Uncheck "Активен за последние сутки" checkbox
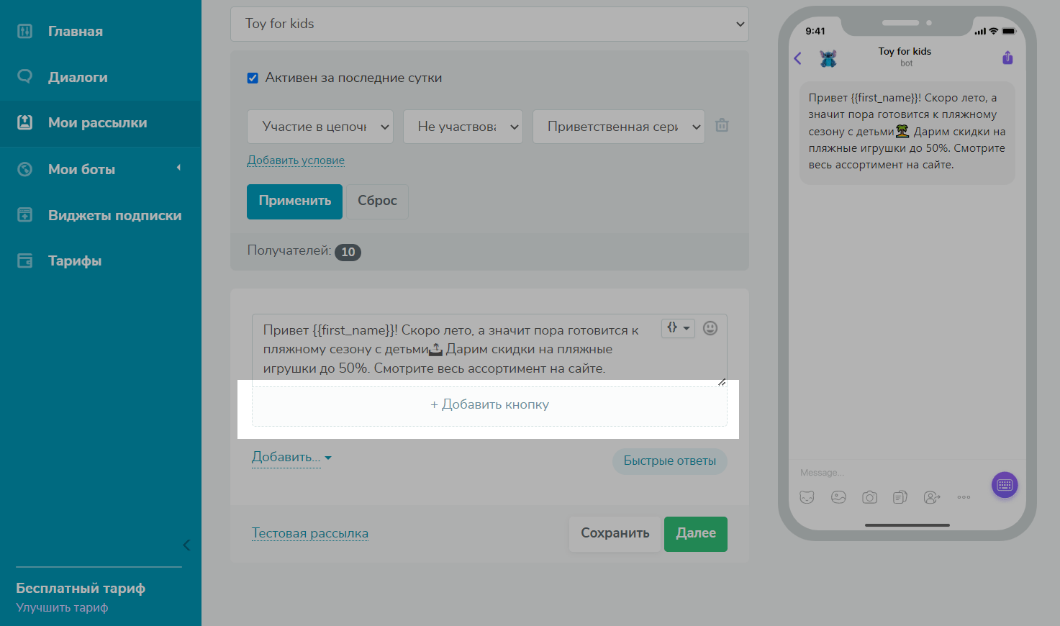 (253, 78)
